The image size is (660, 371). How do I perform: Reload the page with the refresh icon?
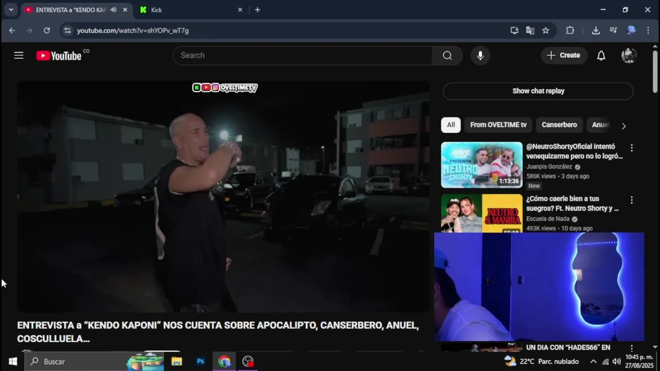point(47,30)
